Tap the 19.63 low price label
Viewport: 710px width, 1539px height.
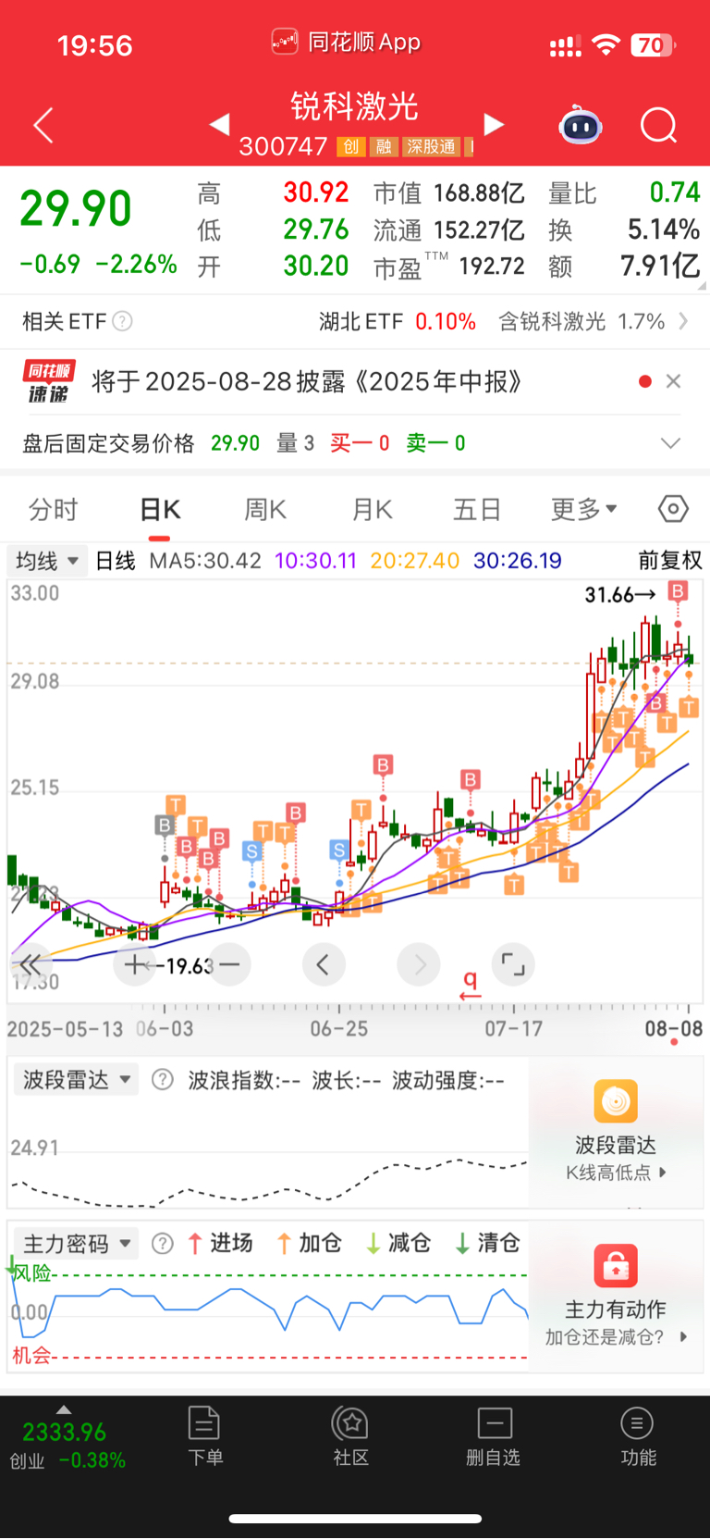click(189, 965)
